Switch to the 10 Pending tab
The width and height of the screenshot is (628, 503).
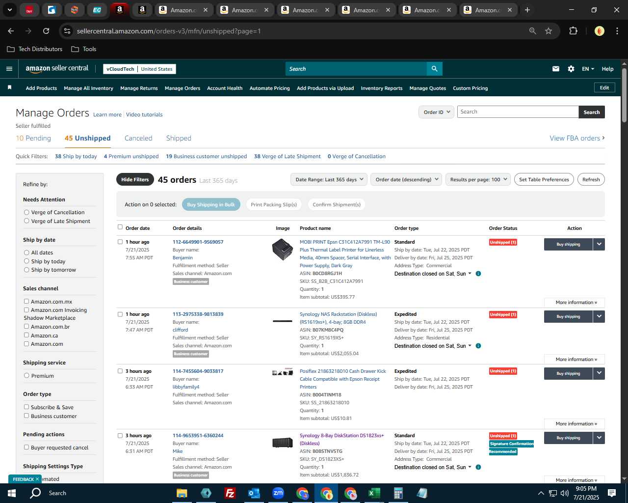pyautogui.click(x=33, y=138)
